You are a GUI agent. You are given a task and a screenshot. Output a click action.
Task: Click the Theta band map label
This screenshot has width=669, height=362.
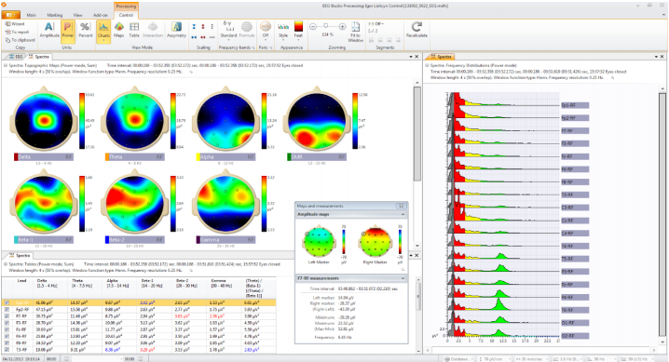click(x=134, y=157)
